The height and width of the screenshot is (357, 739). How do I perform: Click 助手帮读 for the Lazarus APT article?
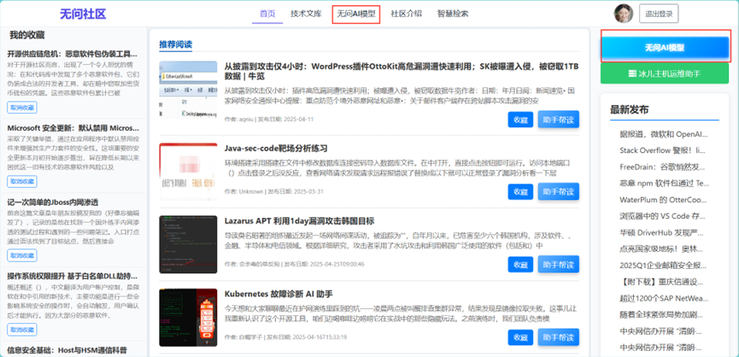(x=559, y=264)
